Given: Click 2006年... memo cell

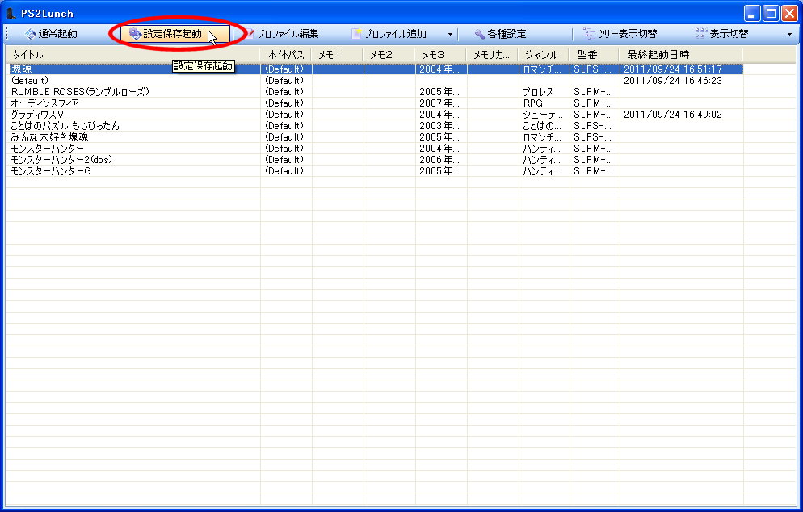Looking at the screenshot, I should tap(439, 159).
